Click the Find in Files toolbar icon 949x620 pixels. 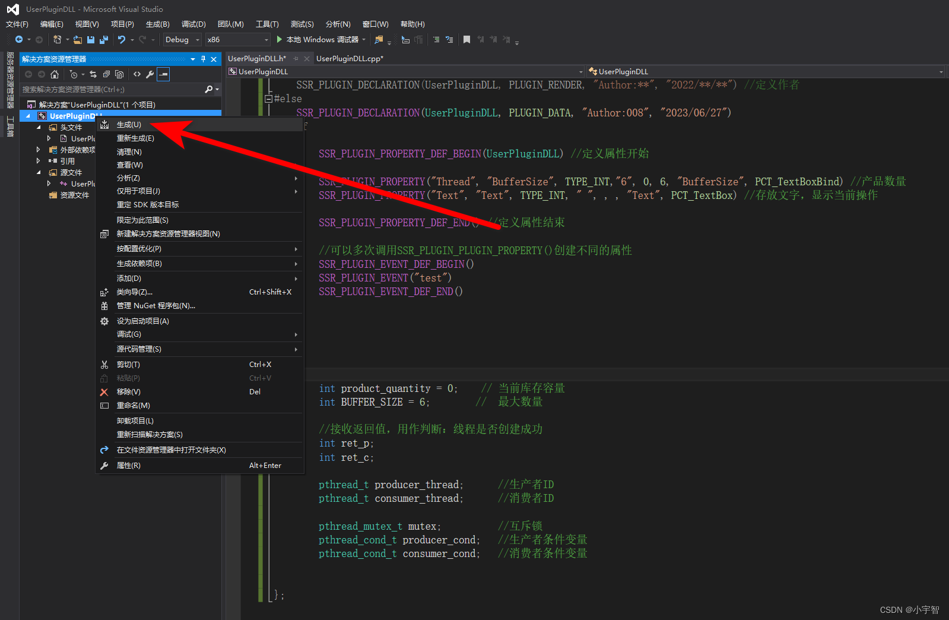click(379, 40)
